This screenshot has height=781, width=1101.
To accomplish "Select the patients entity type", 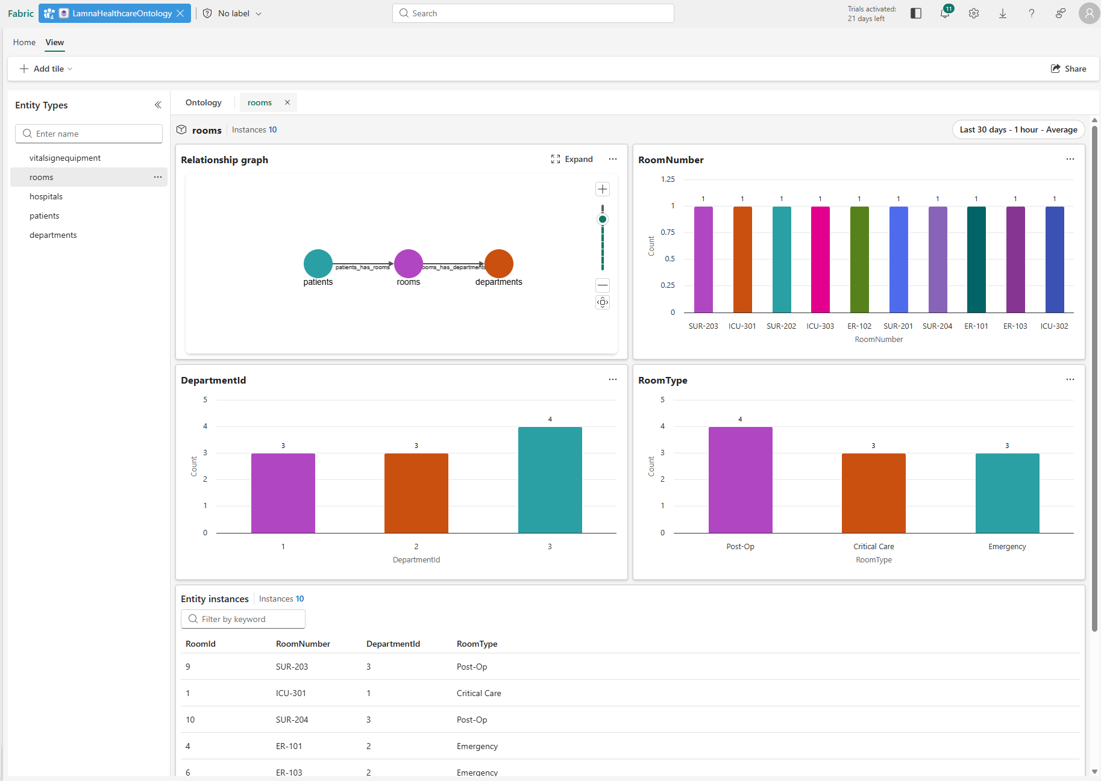I will [x=44, y=216].
